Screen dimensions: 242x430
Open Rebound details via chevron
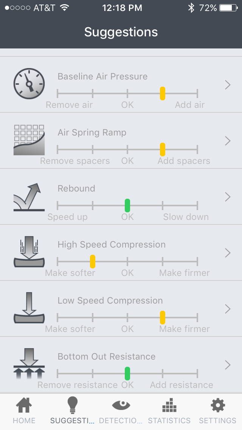(x=227, y=197)
